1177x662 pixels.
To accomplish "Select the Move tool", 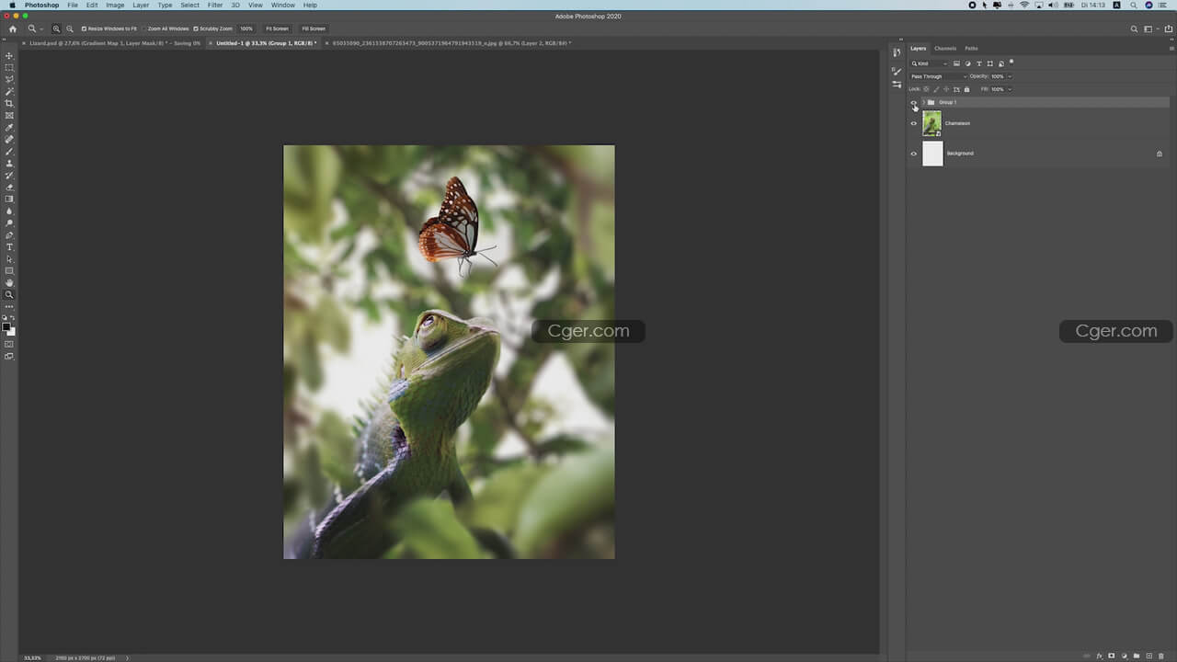I will pyautogui.click(x=9, y=56).
